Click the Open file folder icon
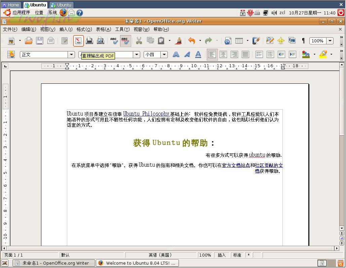This screenshot has width=346, height=268. (29, 41)
